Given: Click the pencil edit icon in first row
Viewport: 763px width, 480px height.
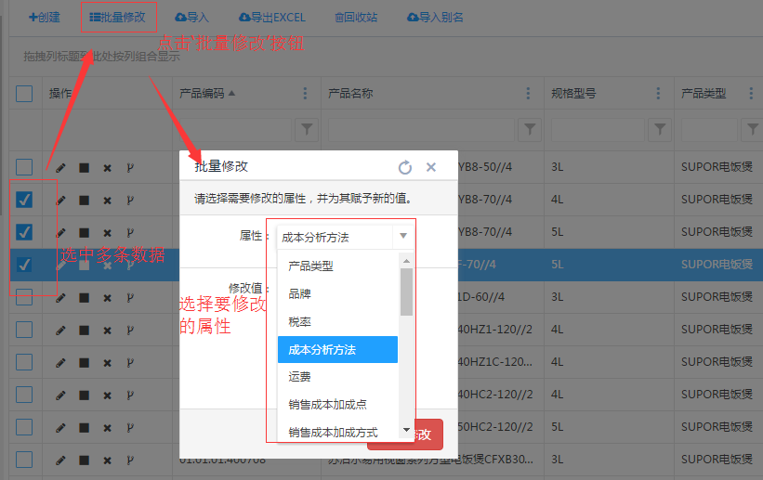Looking at the screenshot, I should tap(61, 168).
